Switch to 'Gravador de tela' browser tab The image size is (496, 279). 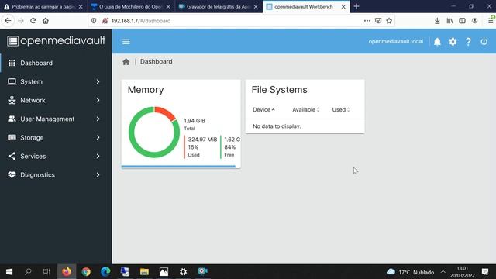(x=219, y=7)
